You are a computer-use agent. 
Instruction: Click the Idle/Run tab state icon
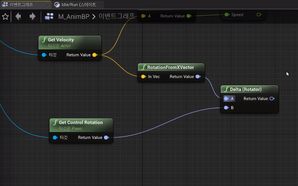point(57,5)
